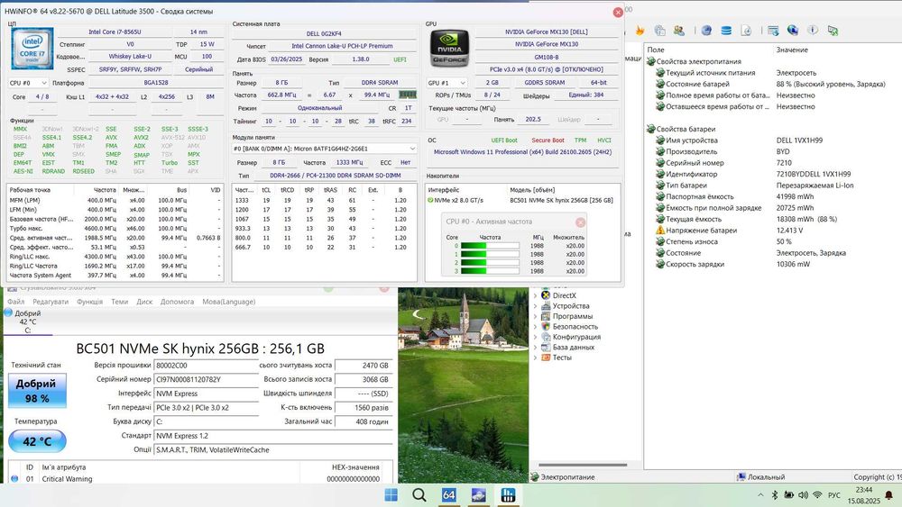Open the Допомога menu in CrystalDiskInfo
Image resolution: width=902 pixels, height=507 pixels.
point(177,302)
